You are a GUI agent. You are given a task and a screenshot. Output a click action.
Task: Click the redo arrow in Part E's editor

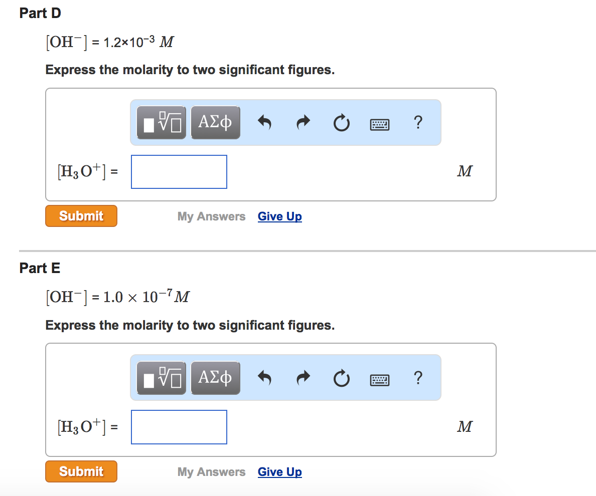(303, 378)
